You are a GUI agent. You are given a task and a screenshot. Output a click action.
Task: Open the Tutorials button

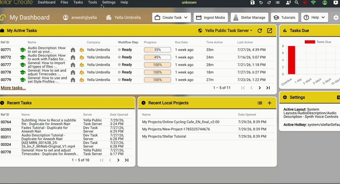[284, 17]
